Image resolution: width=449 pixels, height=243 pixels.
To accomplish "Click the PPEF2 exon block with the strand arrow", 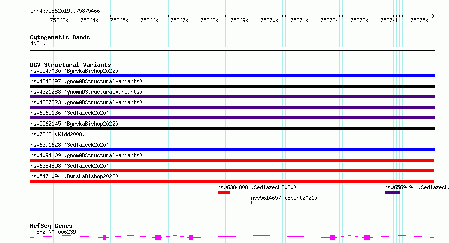I will (x=104, y=238).
